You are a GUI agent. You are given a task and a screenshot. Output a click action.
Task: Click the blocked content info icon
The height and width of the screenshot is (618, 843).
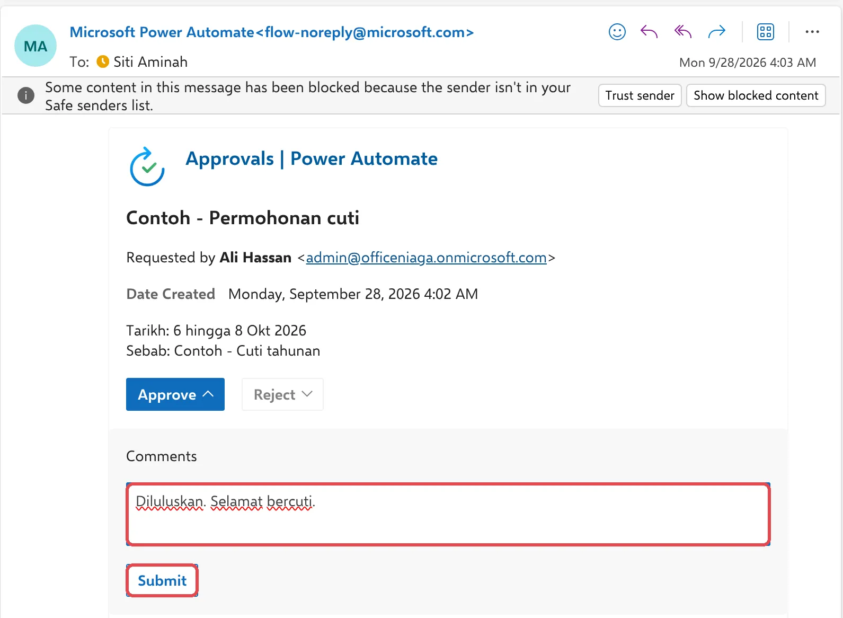click(x=26, y=95)
